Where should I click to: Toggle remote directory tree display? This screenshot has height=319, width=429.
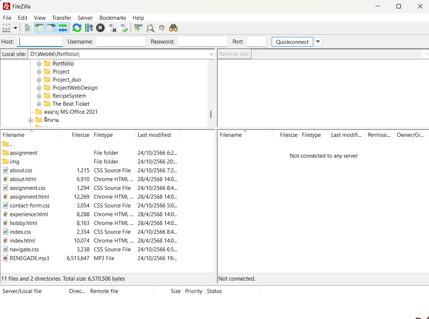[51, 28]
